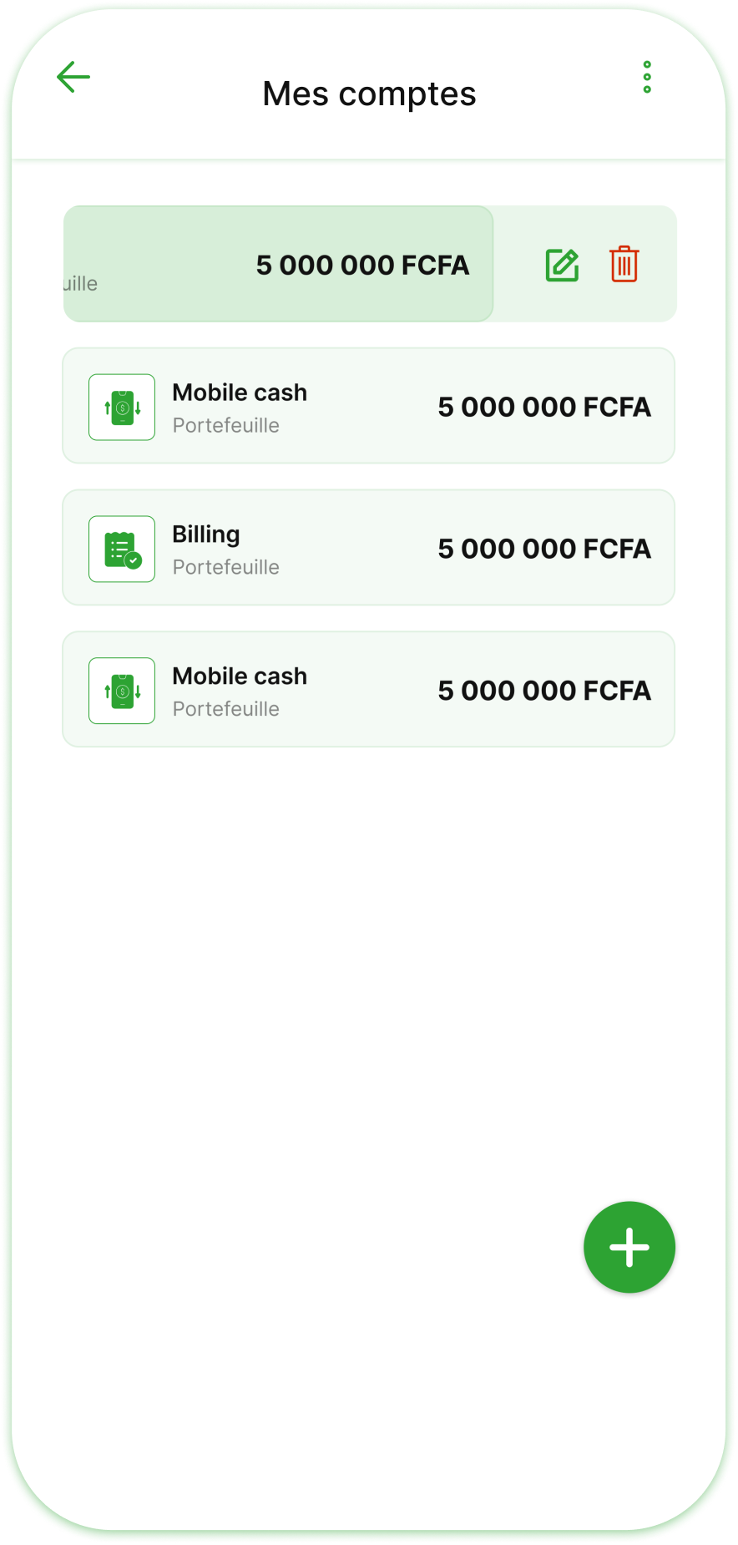Click the first Mobile cash phone icon
Screen dimensions: 738x1545
coord(122,407)
